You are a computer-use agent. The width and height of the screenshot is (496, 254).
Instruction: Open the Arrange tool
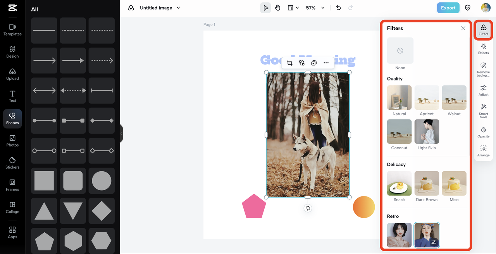[483, 151]
